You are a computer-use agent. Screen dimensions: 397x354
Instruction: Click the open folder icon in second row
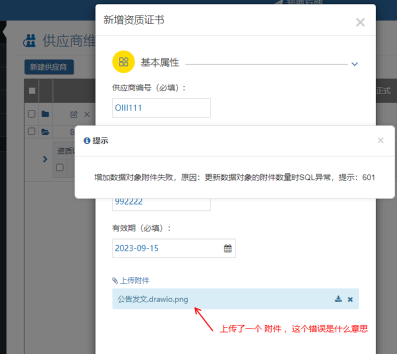point(45,132)
